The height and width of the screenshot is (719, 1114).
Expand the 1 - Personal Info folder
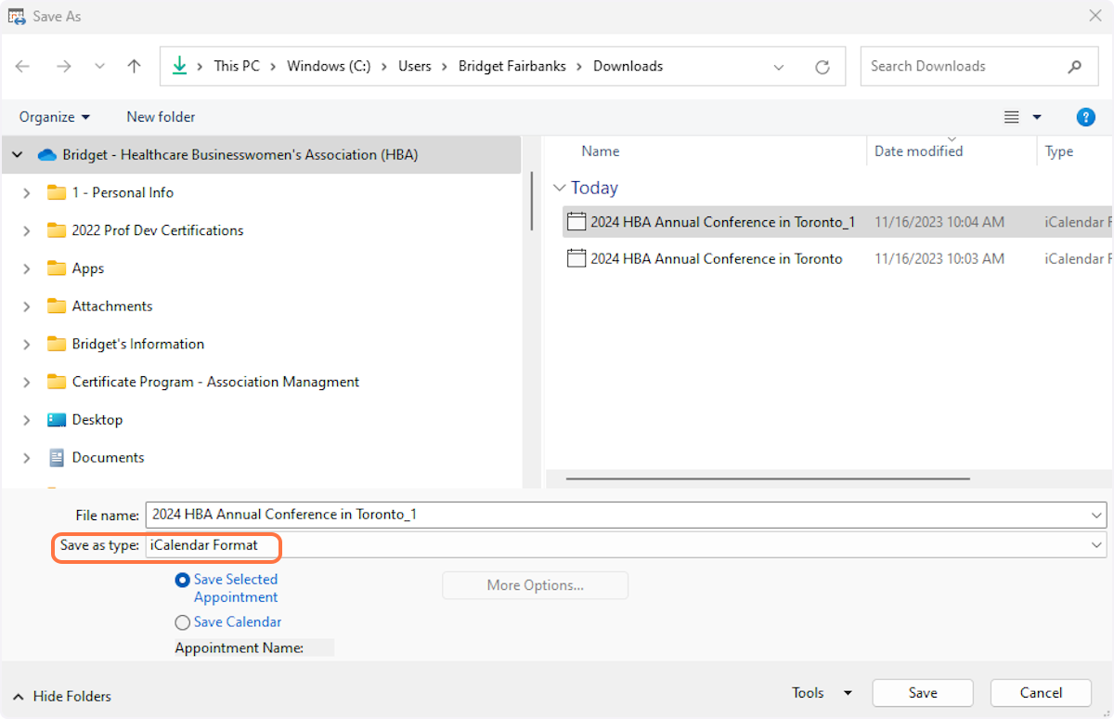27,193
